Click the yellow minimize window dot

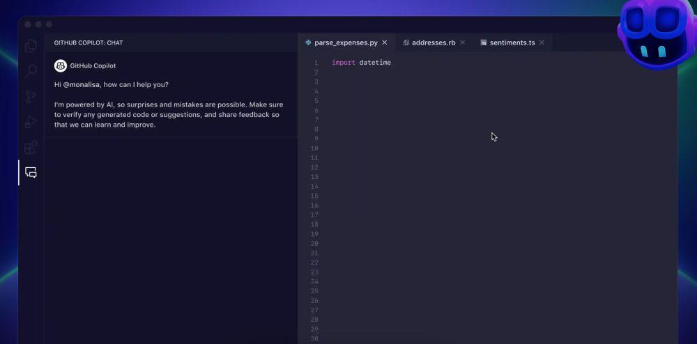(38, 24)
